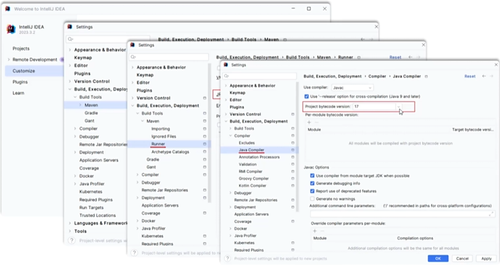Click OK in the front Settings dialog
Screen dimensions: 500x265
pos(438,258)
